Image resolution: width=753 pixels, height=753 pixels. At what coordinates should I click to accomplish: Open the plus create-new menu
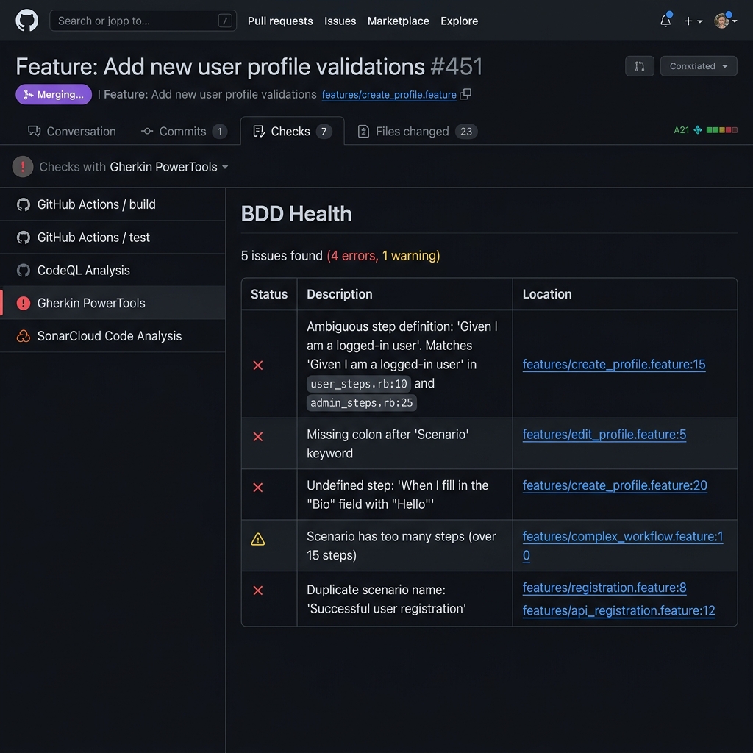pyautogui.click(x=693, y=21)
